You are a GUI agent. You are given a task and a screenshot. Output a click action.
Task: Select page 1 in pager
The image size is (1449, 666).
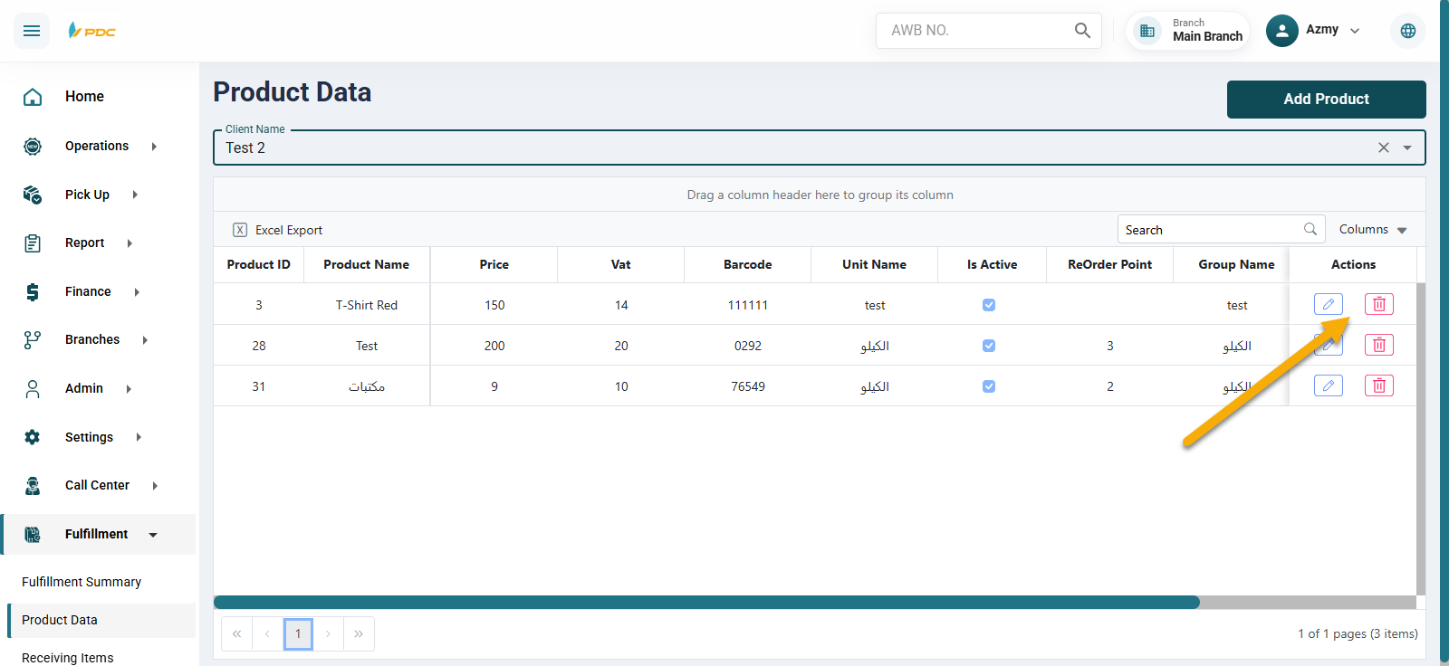298,633
